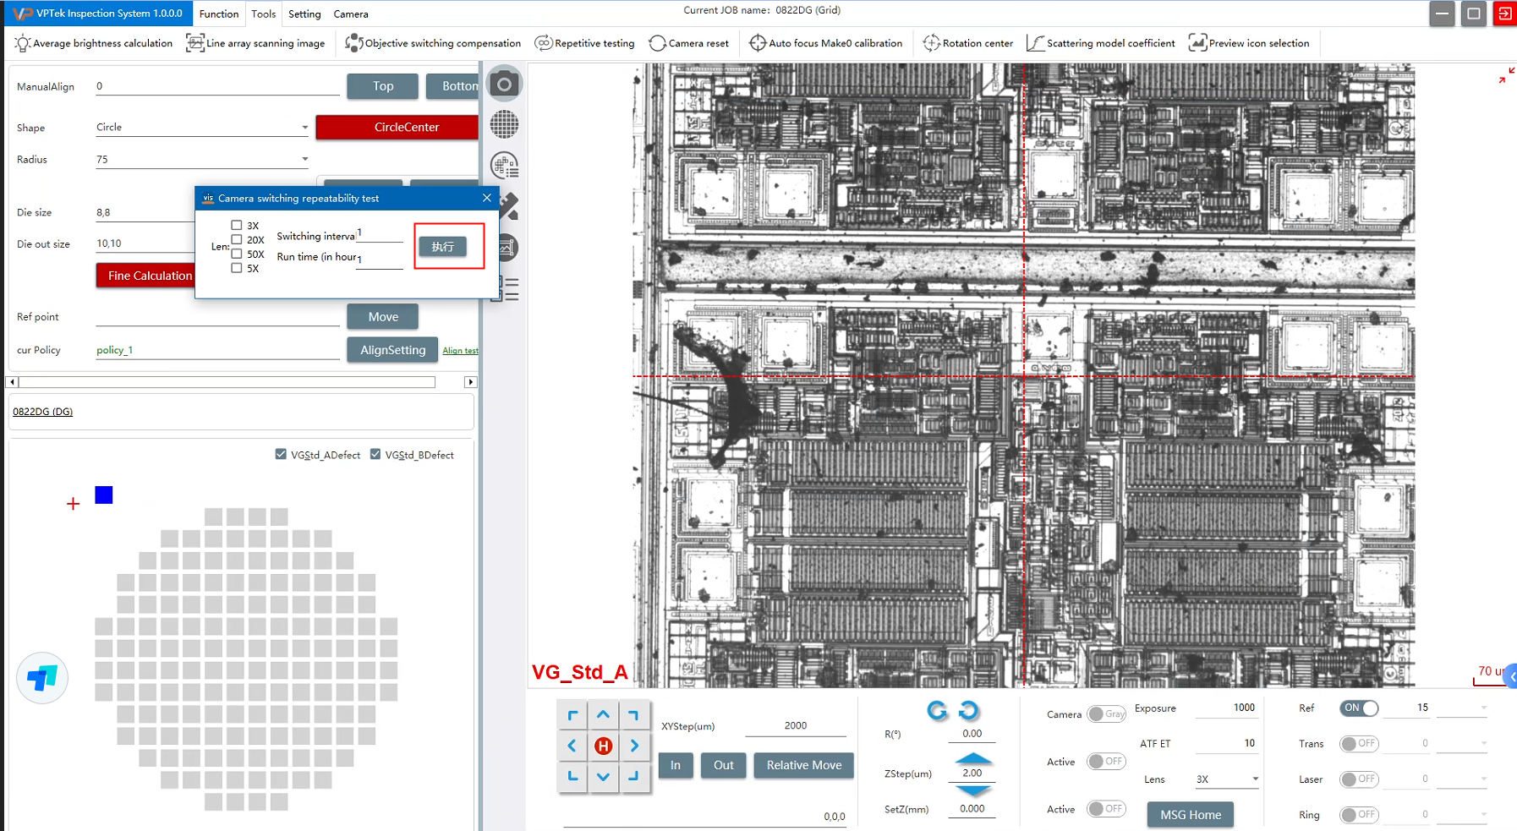Viewport: 1517px width, 831px height.
Task: Tick the 50X lens checkbox
Action: (237, 254)
